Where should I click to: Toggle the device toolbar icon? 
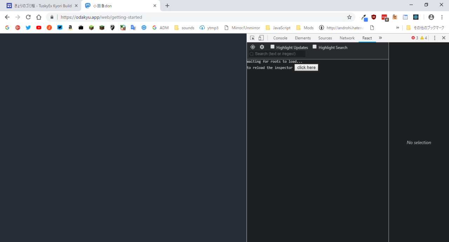[x=261, y=38]
